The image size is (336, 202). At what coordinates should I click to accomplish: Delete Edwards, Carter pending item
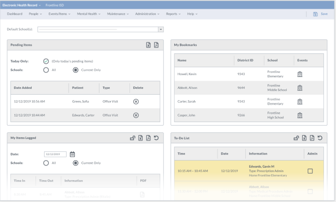click(x=136, y=115)
